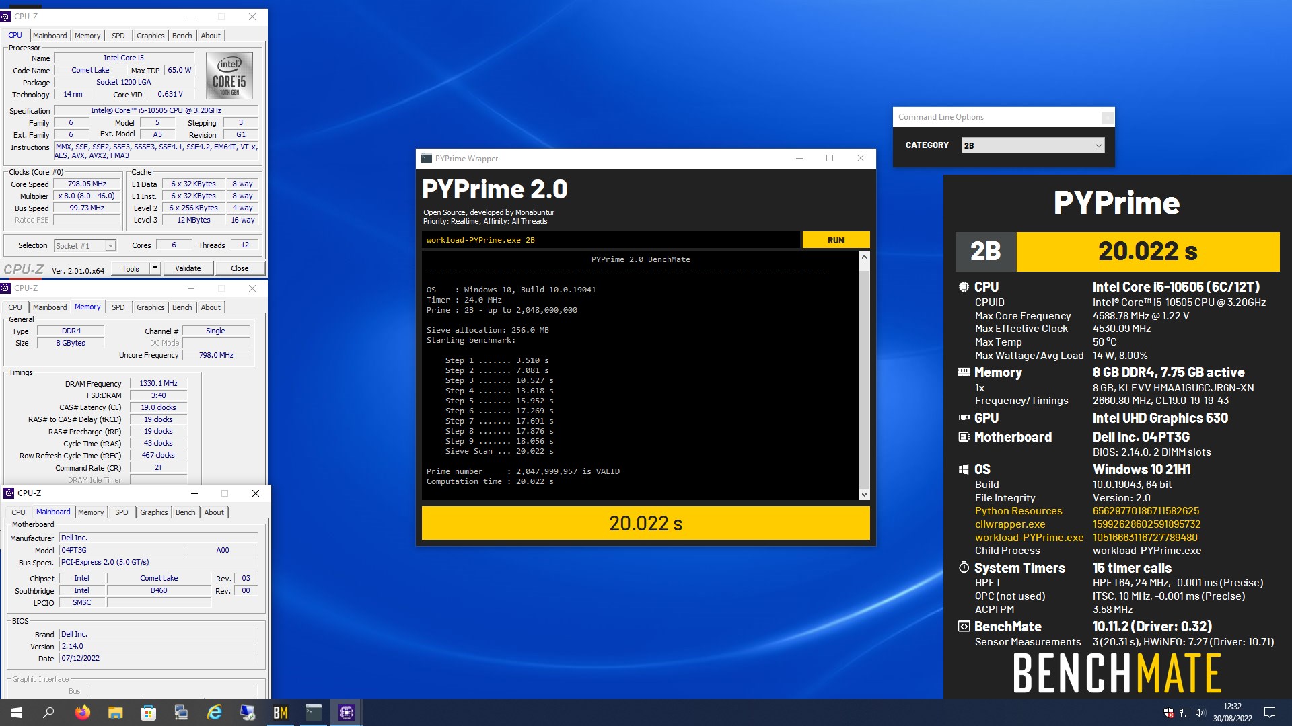Open taskbar search magnifier
This screenshot has height=726, width=1292.
click(48, 713)
